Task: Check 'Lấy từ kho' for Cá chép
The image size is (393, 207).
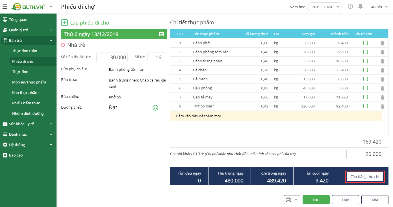Action: point(365,70)
